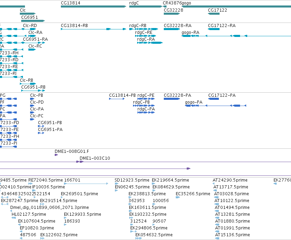Select protein CG13814-PB
This screenshot has width=291, height=240.
[x=117, y=99]
